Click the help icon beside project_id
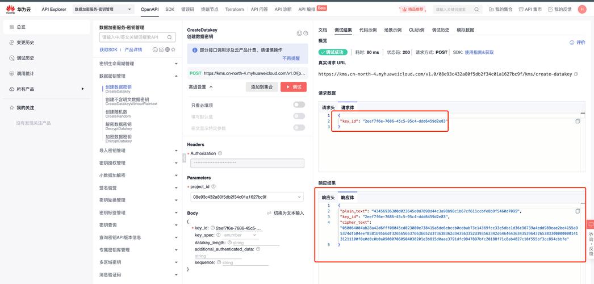Viewport: 594px width, 284px height. 214,187
